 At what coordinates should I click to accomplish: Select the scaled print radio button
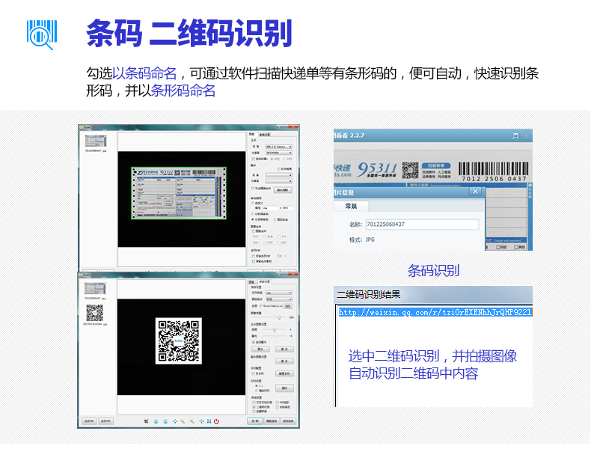coord(257,391)
